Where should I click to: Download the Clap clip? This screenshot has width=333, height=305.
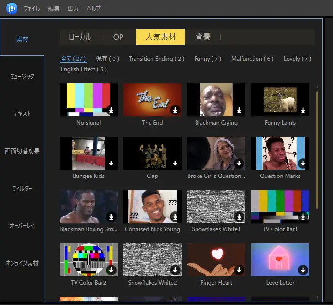tap(175, 163)
